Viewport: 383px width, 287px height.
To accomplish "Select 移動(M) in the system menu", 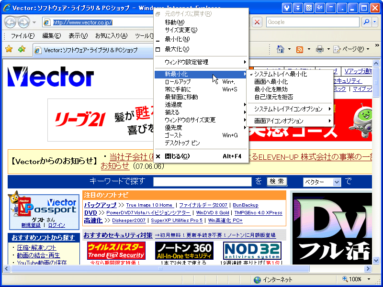I will pyautogui.click(x=201, y=22).
